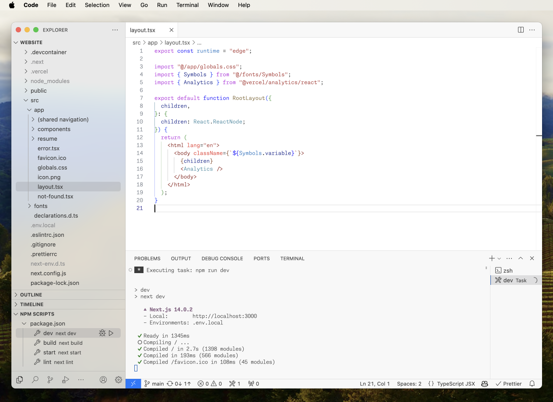This screenshot has height=402, width=553.
Task: Expand the OUTLINE section
Action: coord(31,295)
